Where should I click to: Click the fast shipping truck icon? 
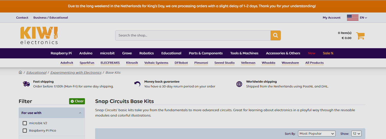pos(27,84)
